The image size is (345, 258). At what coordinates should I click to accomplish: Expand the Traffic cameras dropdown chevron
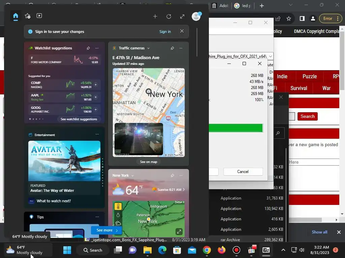click(x=148, y=48)
